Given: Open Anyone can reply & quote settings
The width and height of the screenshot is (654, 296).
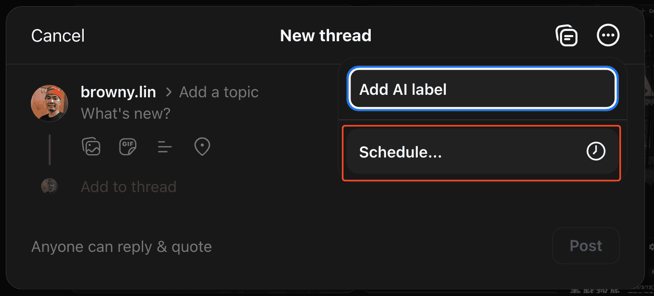Looking at the screenshot, I should click(x=122, y=247).
